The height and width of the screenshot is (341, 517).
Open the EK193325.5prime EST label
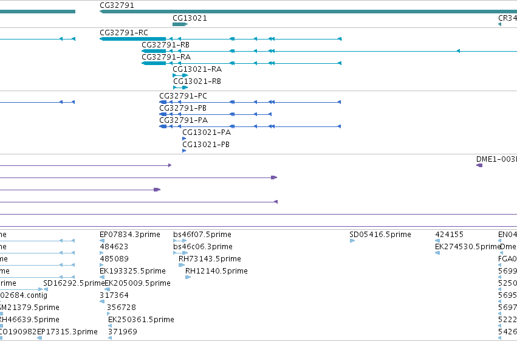pos(132,271)
